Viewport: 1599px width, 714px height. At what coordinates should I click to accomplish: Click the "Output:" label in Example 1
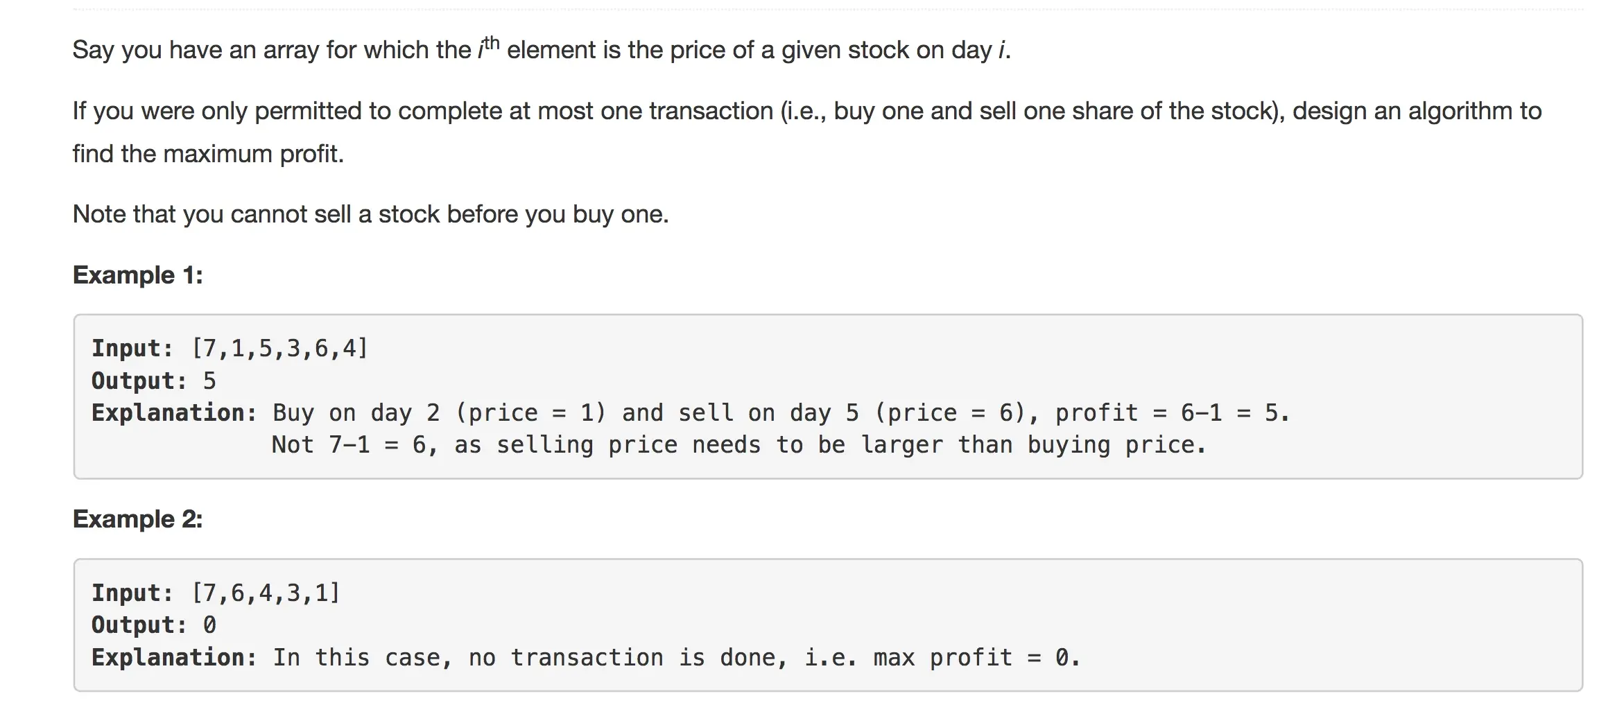[x=139, y=381]
